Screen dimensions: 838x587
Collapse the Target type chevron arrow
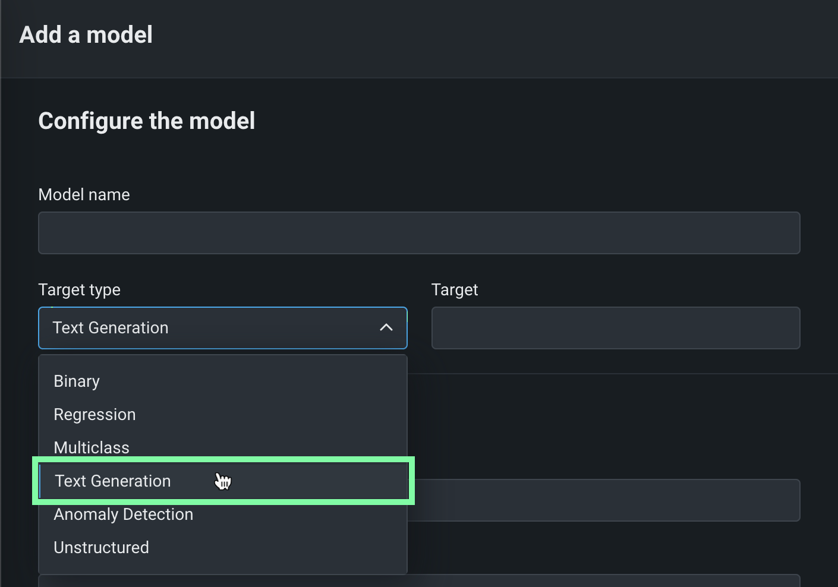coord(386,327)
